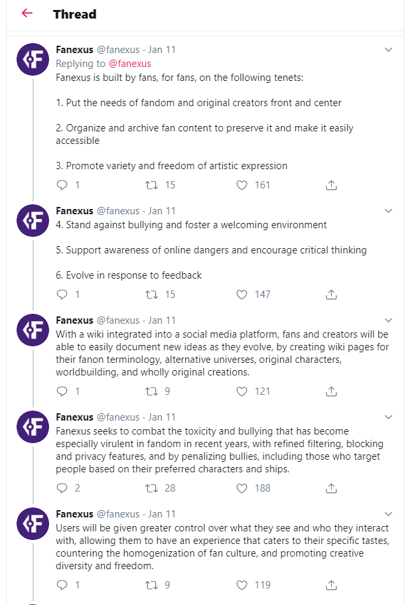Click Jan 11 timestamp on wiki tweet
Image resolution: width=418 pixels, height=605 pixels.
[x=162, y=320]
